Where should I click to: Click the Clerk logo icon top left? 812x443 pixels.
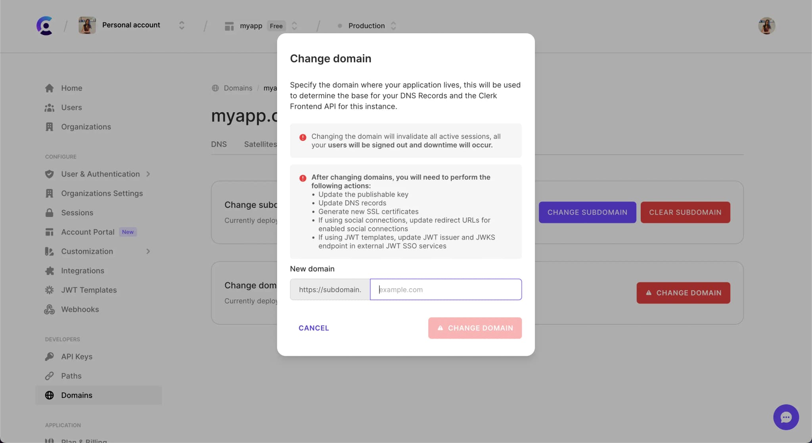(x=45, y=26)
